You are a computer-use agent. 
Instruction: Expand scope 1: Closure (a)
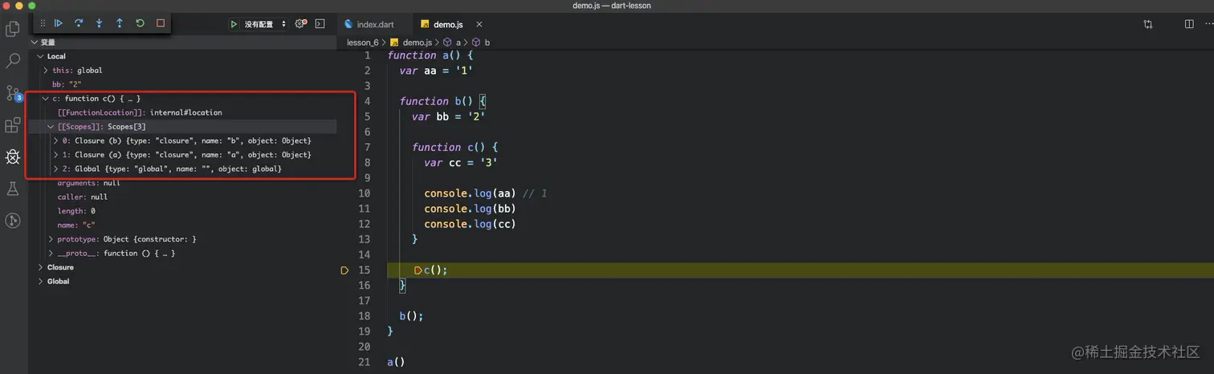[x=56, y=155]
